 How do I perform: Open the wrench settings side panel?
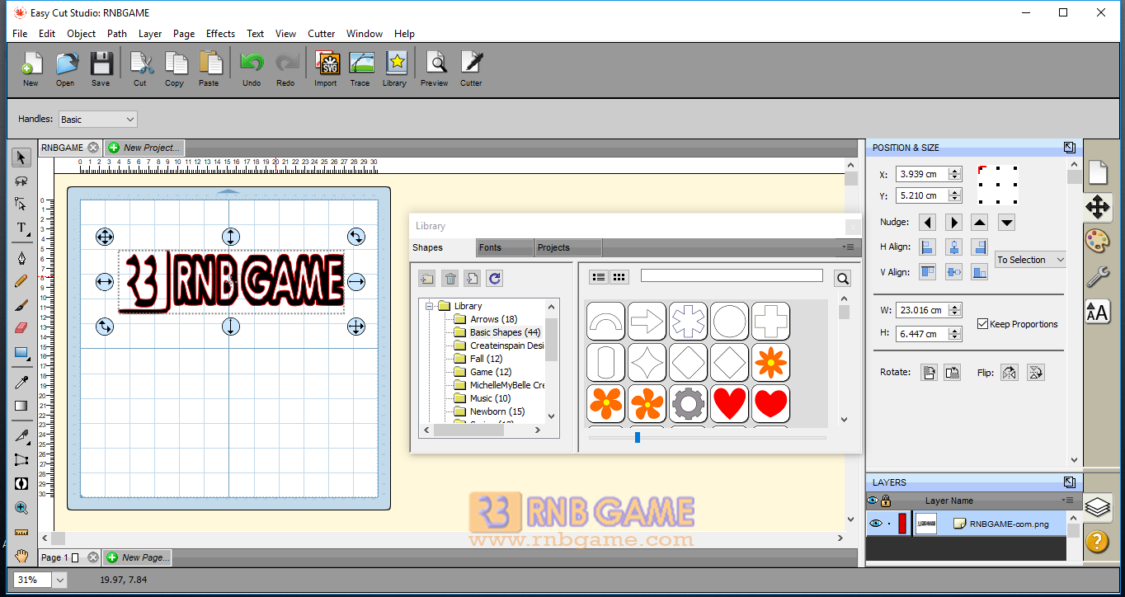tap(1097, 276)
